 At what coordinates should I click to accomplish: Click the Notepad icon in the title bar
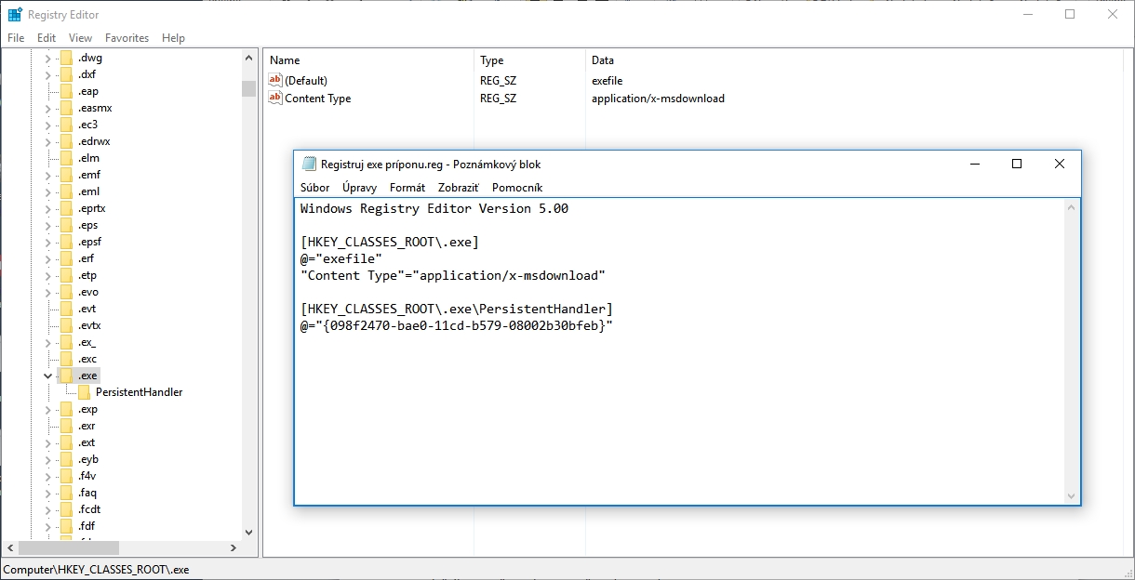pos(310,165)
